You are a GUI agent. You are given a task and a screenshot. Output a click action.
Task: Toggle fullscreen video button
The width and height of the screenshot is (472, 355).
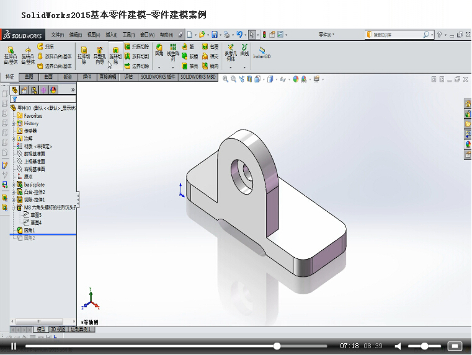point(455,346)
